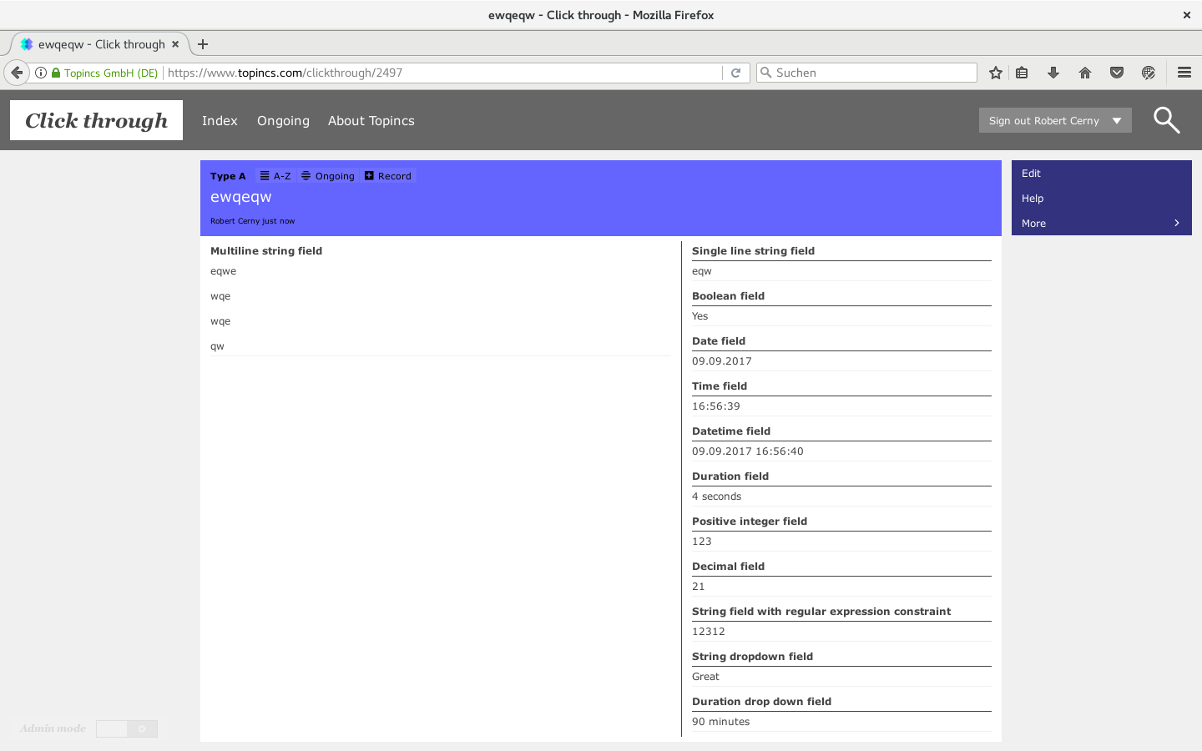1202x751 pixels.
Task: Open the Pocket icon in the toolbar
Action: coord(1117,73)
